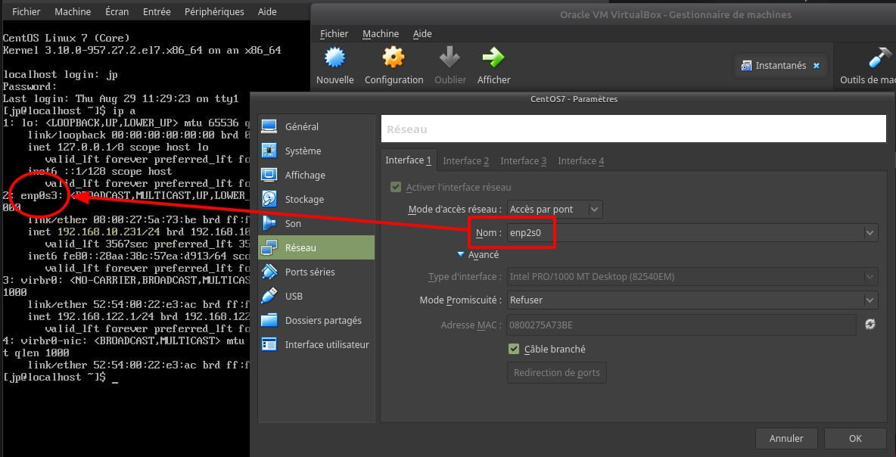Click the terminal prompt in VM console
The image size is (896, 457).
coord(60,378)
